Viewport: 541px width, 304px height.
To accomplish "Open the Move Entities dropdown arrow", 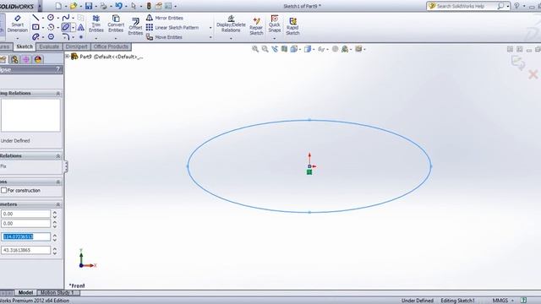I will [x=210, y=37].
